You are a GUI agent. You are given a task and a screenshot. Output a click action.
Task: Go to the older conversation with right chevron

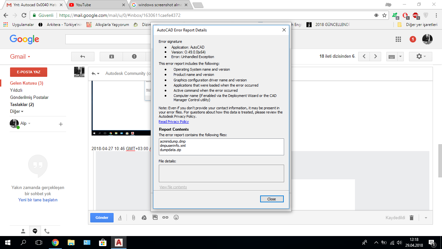pos(375,56)
